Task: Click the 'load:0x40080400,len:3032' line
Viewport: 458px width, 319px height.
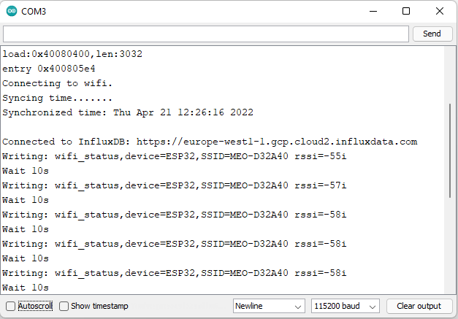Action: pos(72,54)
